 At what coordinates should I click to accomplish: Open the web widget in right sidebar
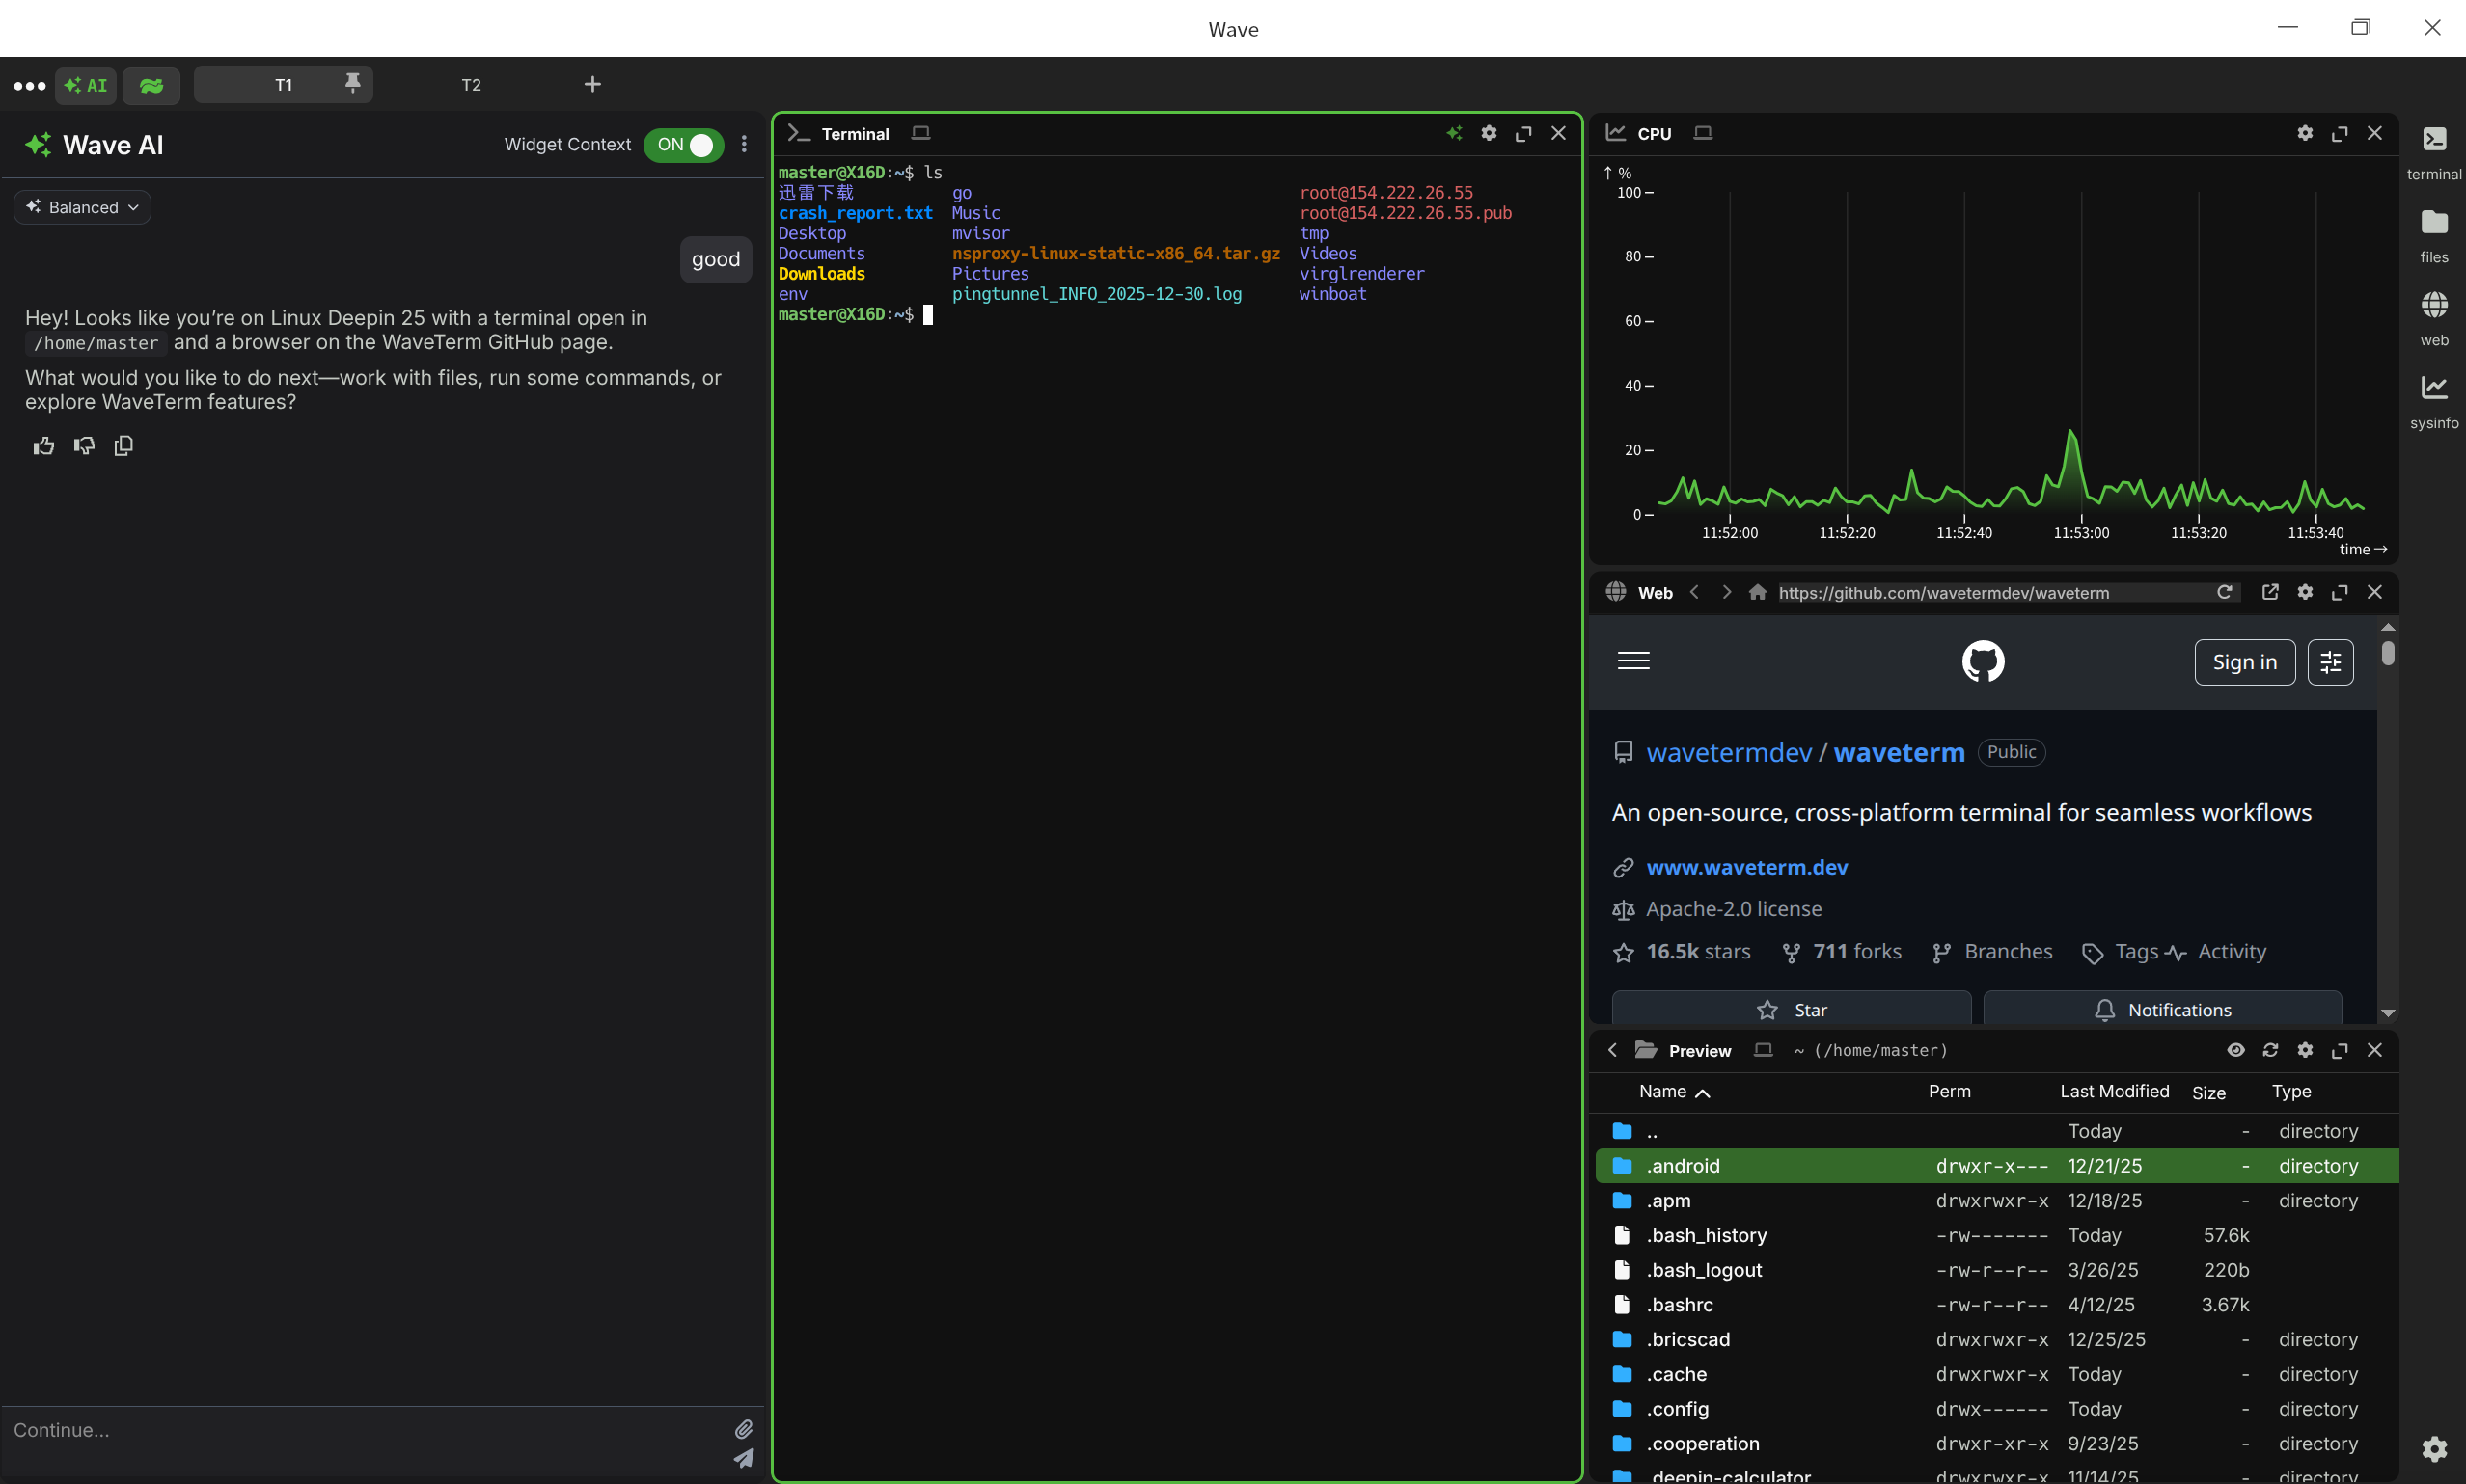pos(2433,319)
